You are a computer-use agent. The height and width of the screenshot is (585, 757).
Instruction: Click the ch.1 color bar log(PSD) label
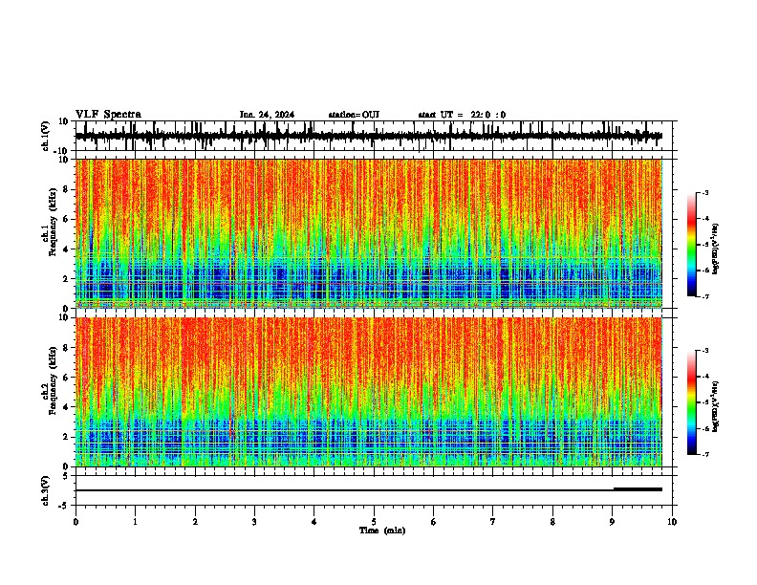coord(716,249)
